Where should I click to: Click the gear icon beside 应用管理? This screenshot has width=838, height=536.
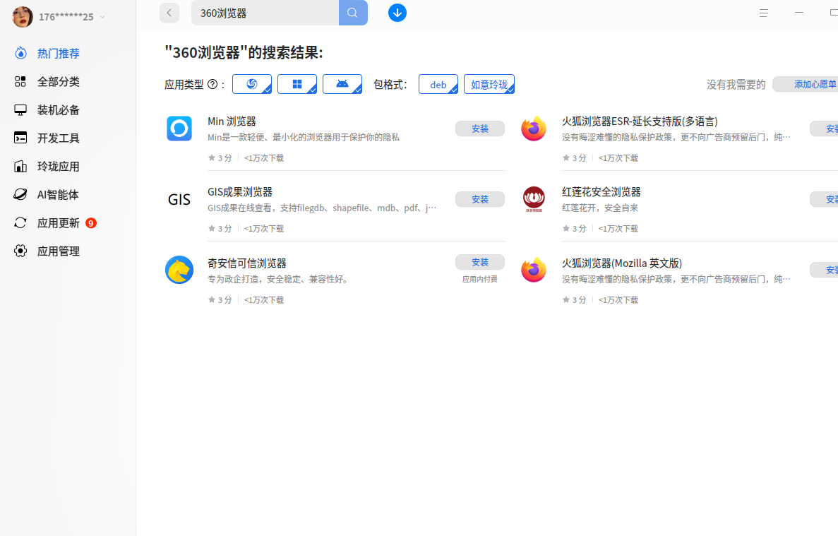click(20, 251)
